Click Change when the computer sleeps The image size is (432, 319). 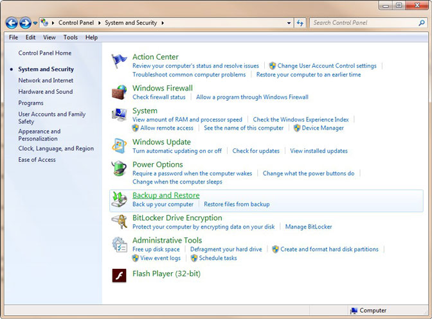[177, 182]
